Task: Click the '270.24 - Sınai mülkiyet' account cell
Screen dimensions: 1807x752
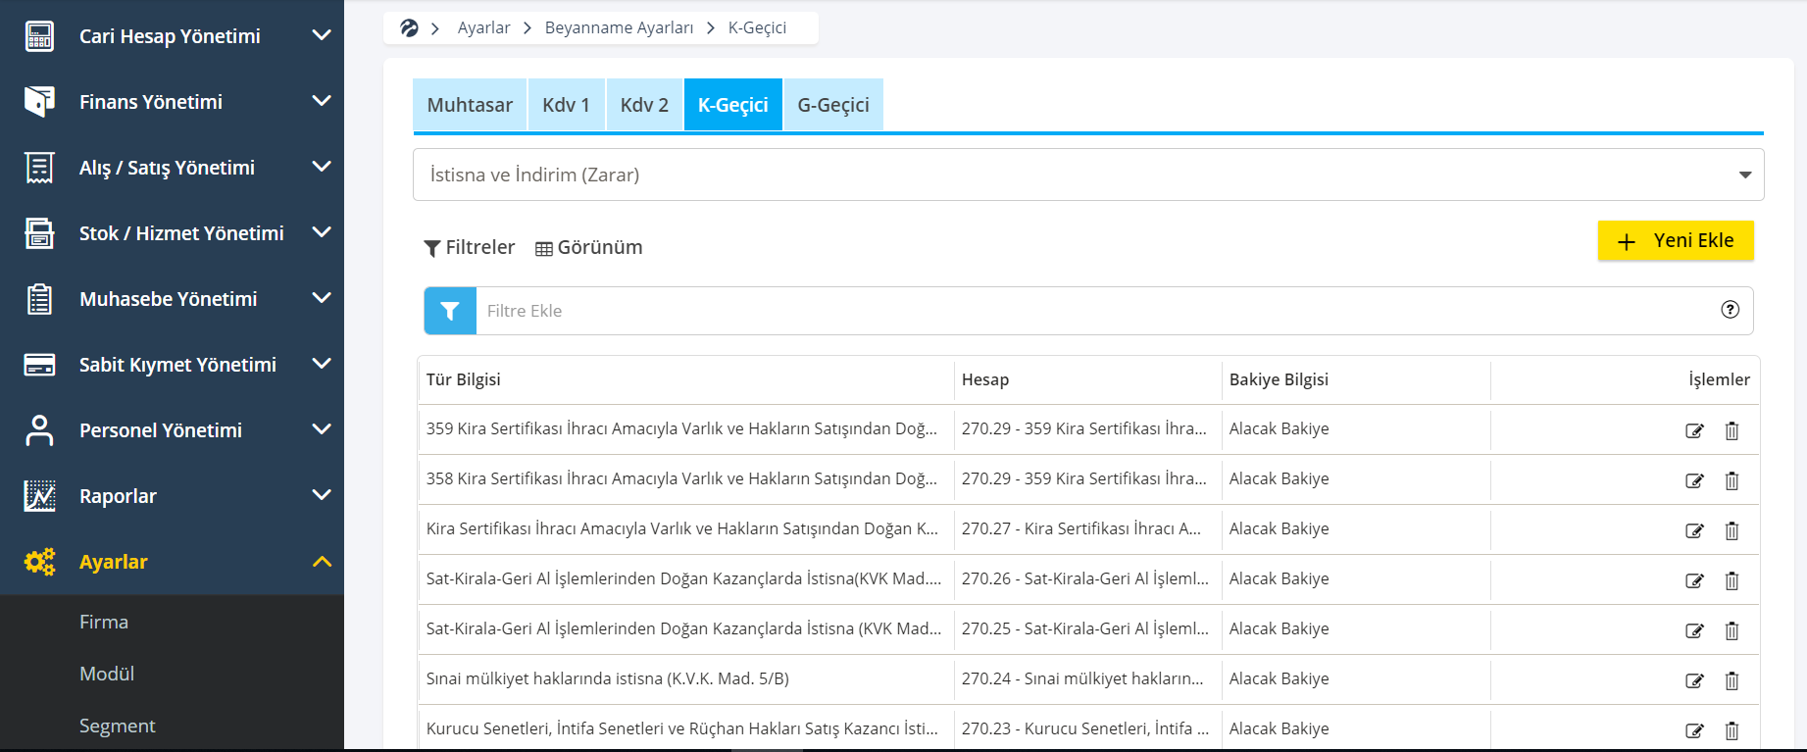Action: [1082, 678]
